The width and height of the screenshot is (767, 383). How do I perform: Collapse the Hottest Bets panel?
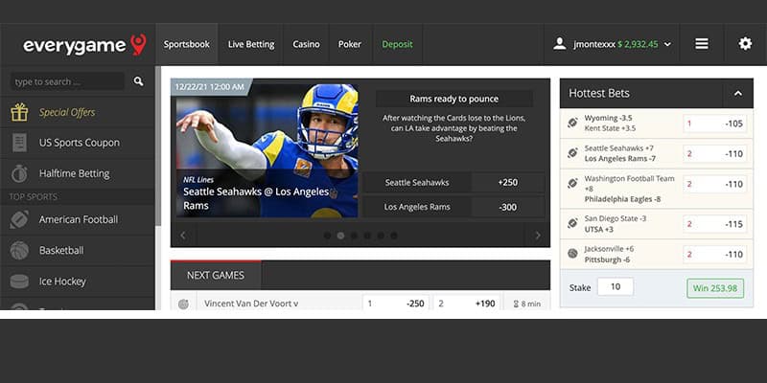738,93
